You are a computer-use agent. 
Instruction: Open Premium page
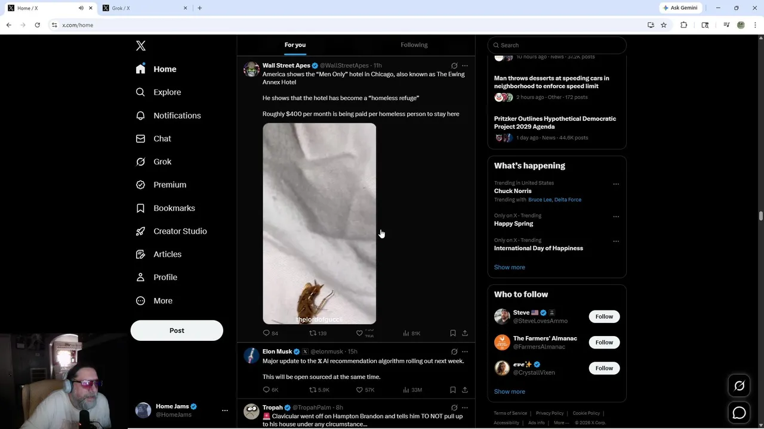tap(161, 185)
